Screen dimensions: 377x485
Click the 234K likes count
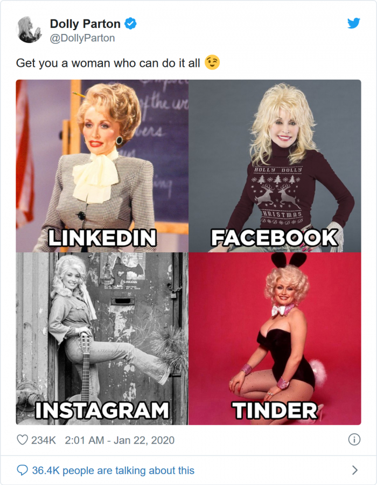44,440
